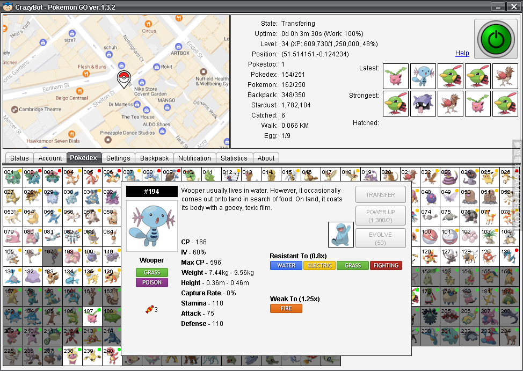Image resolution: width=523 pixels, height=371 pixels.
Task: Select Pokedex entry 079 Slowpoke
Action: tap(13, 237)
